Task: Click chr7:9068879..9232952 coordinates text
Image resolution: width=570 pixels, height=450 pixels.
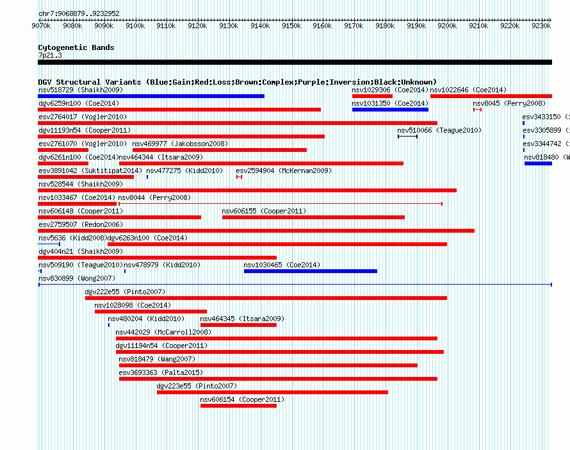Action: point(79,14)
